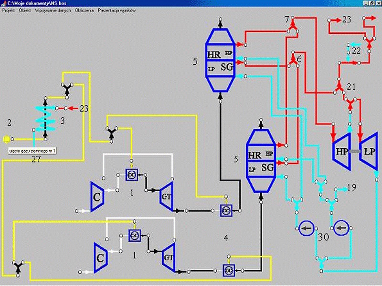Select the yellow natural gas intake square
Image resolution: width=382 pixels, height=286 pixels.
click(6, 139)
